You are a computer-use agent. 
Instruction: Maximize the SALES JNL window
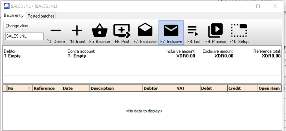point(258,6)
